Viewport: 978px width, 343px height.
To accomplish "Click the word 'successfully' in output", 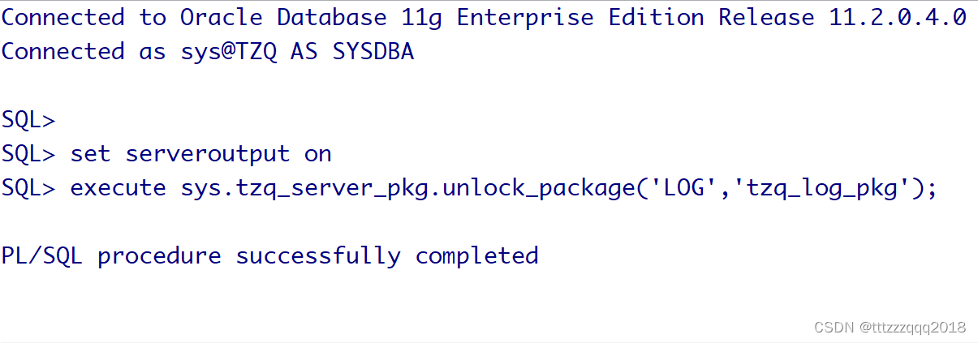I will 318,256.
